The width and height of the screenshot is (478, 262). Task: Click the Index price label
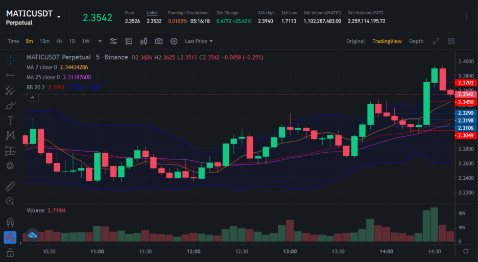point(152,12)
